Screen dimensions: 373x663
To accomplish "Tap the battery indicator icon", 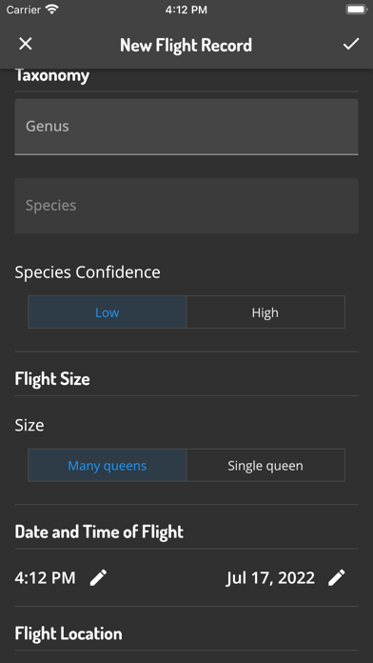I will point(356,10).
